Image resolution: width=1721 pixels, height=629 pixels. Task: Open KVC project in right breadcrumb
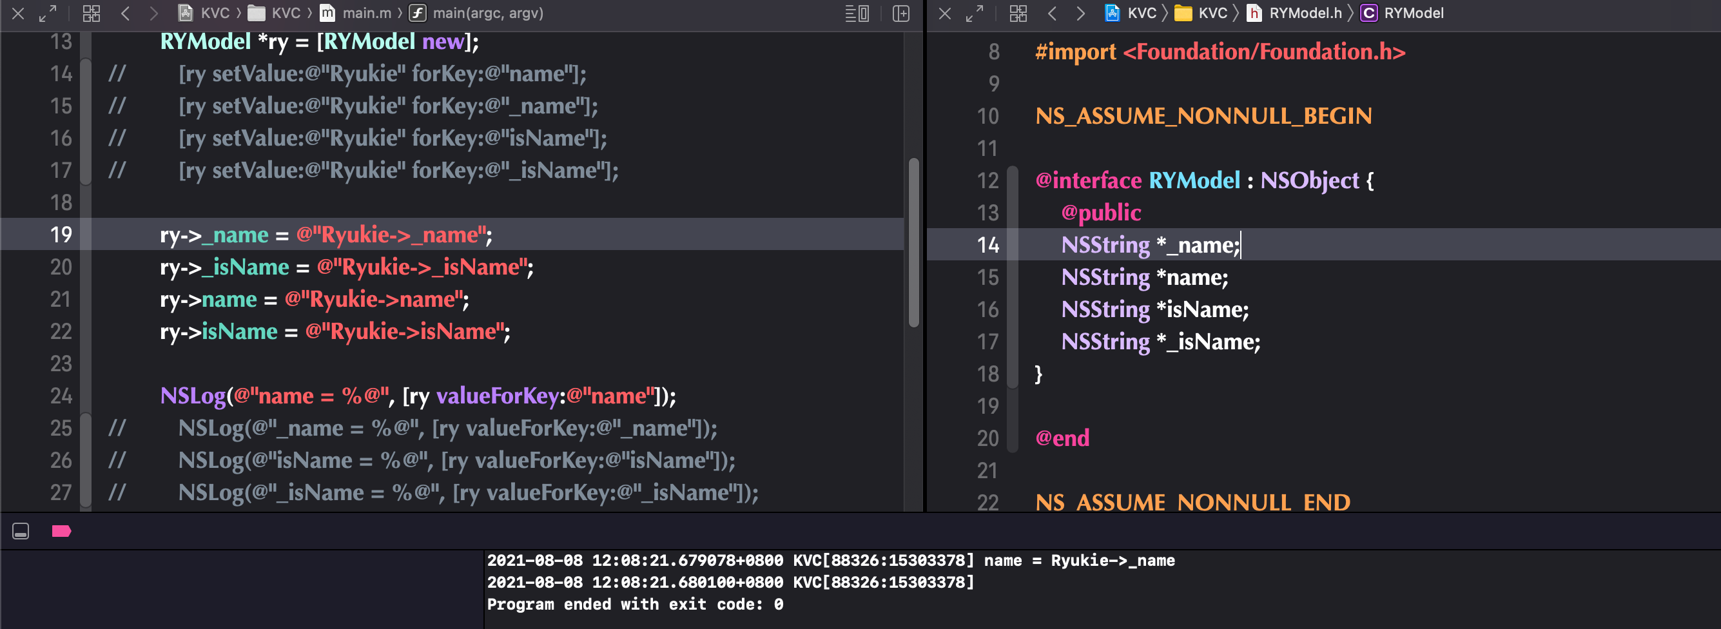pos(1131,14)
